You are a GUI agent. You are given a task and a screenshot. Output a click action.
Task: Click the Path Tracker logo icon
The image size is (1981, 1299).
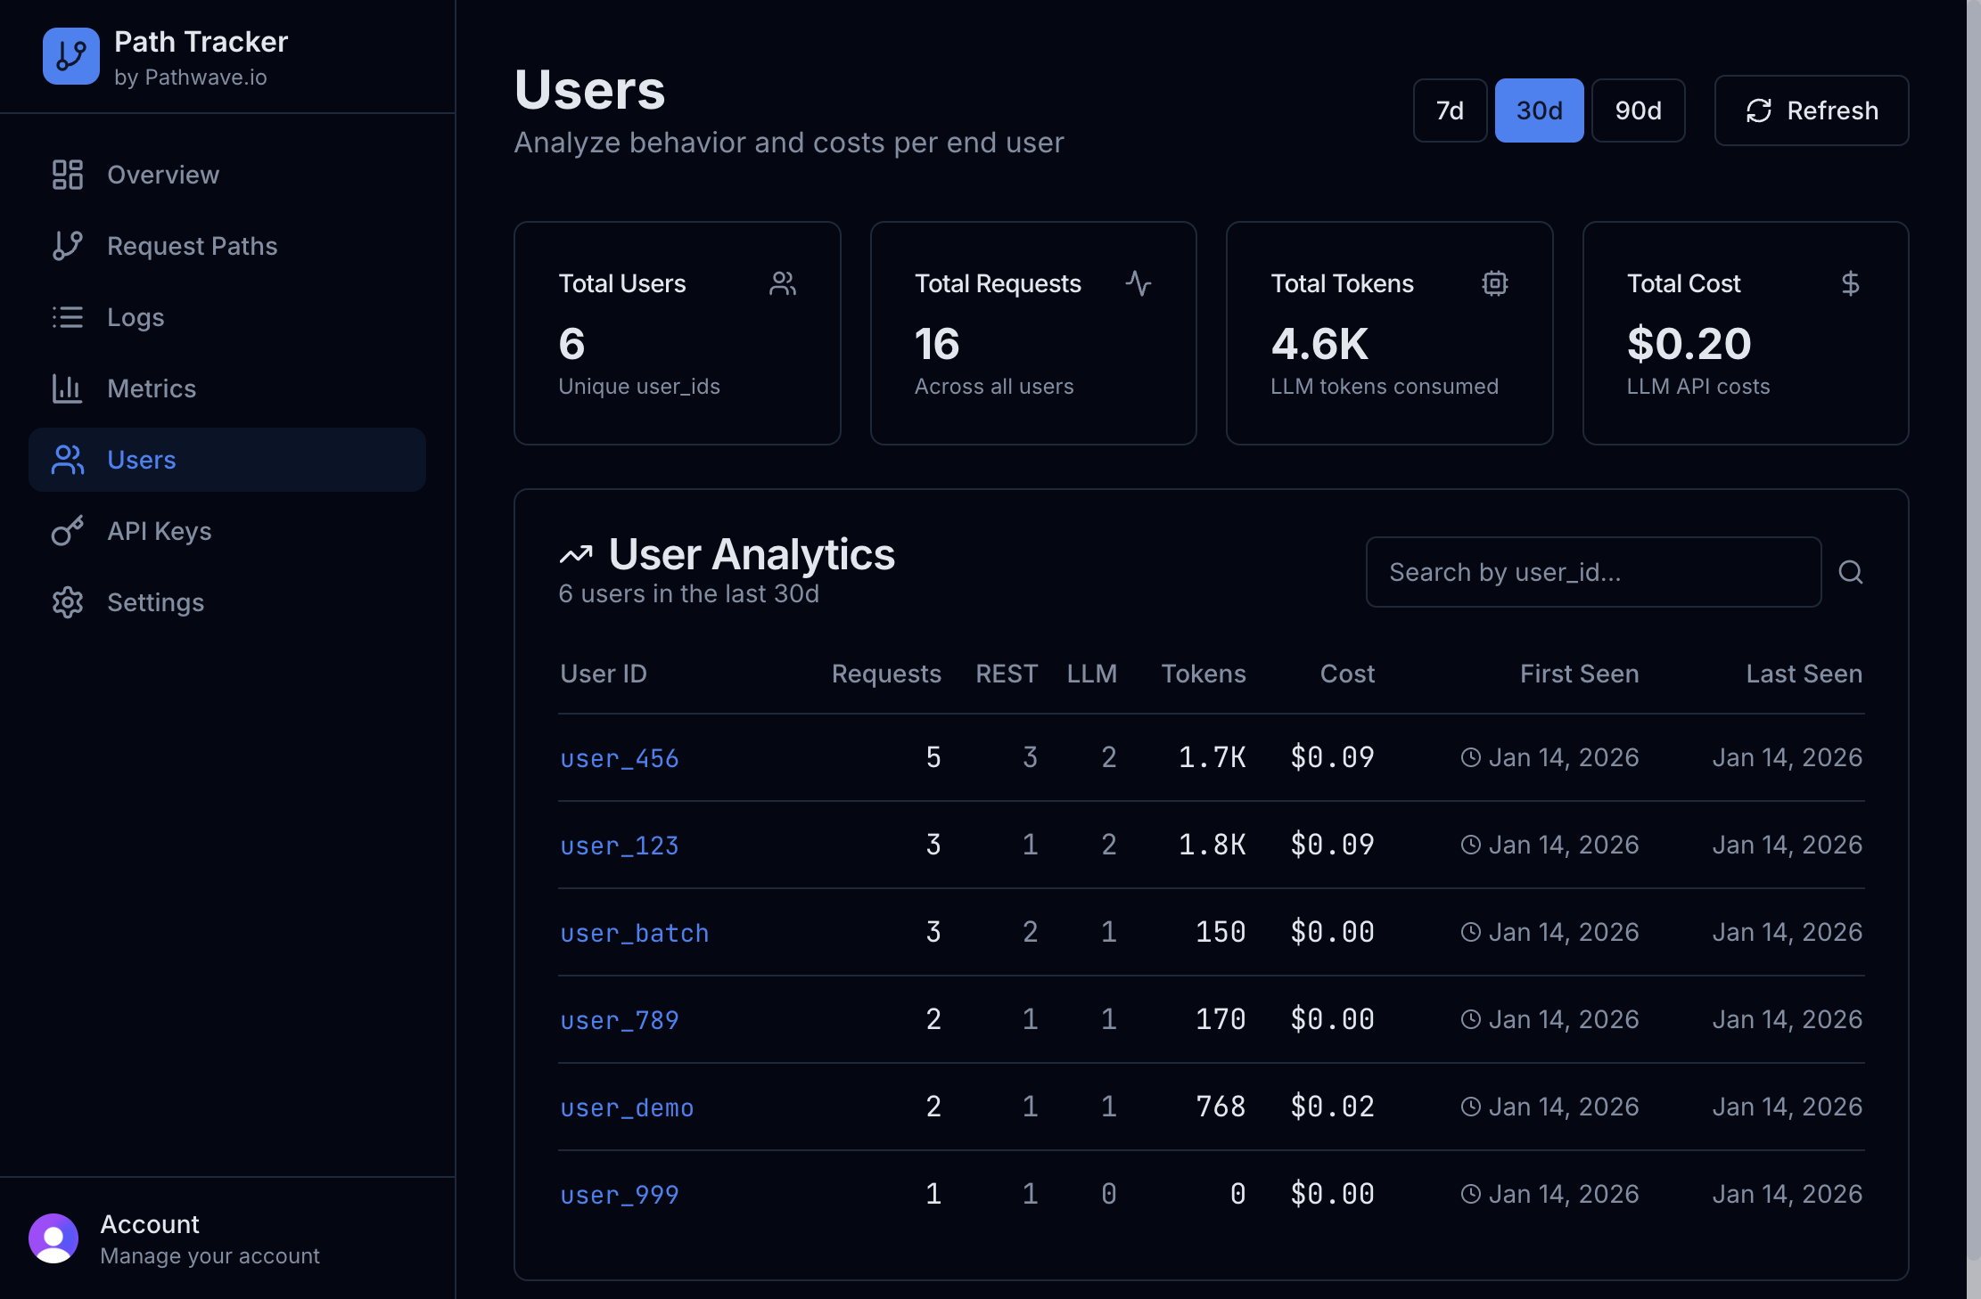coord(70,56)
